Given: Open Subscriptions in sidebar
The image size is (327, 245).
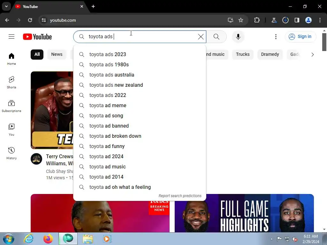Looking at the screenshot, I should pos(11,106).
